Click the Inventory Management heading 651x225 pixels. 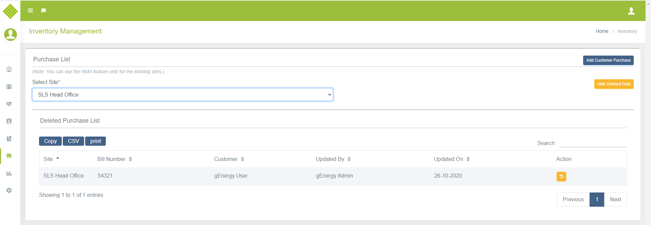coord(65,31)
